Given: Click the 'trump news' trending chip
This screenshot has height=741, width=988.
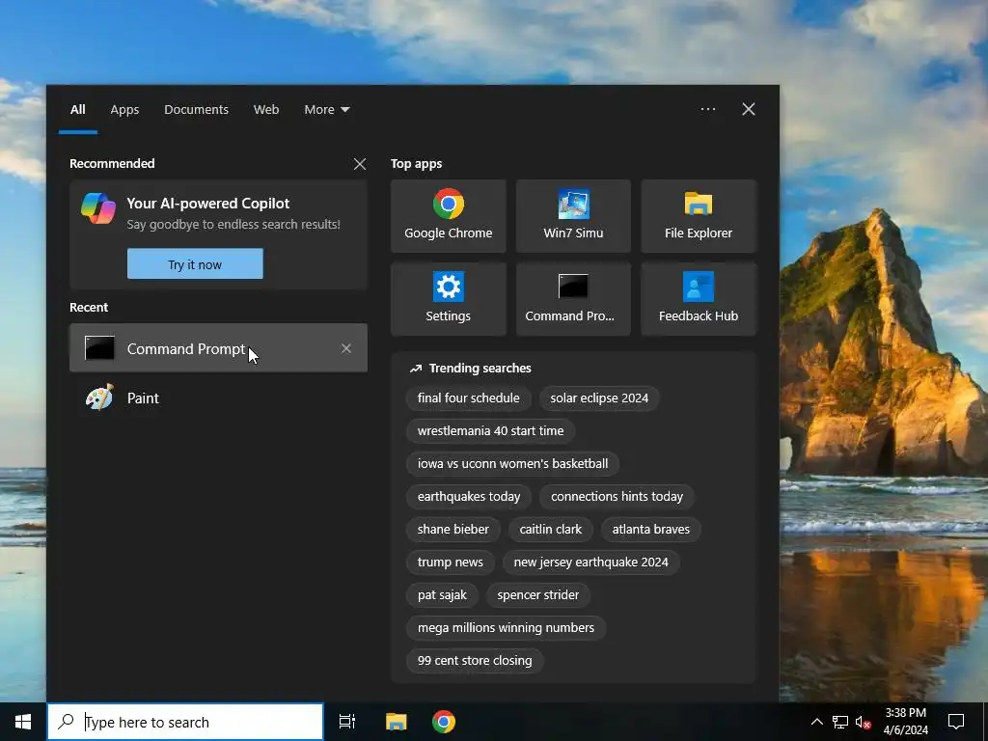Looking at the screenshot, I should point(451,563).
